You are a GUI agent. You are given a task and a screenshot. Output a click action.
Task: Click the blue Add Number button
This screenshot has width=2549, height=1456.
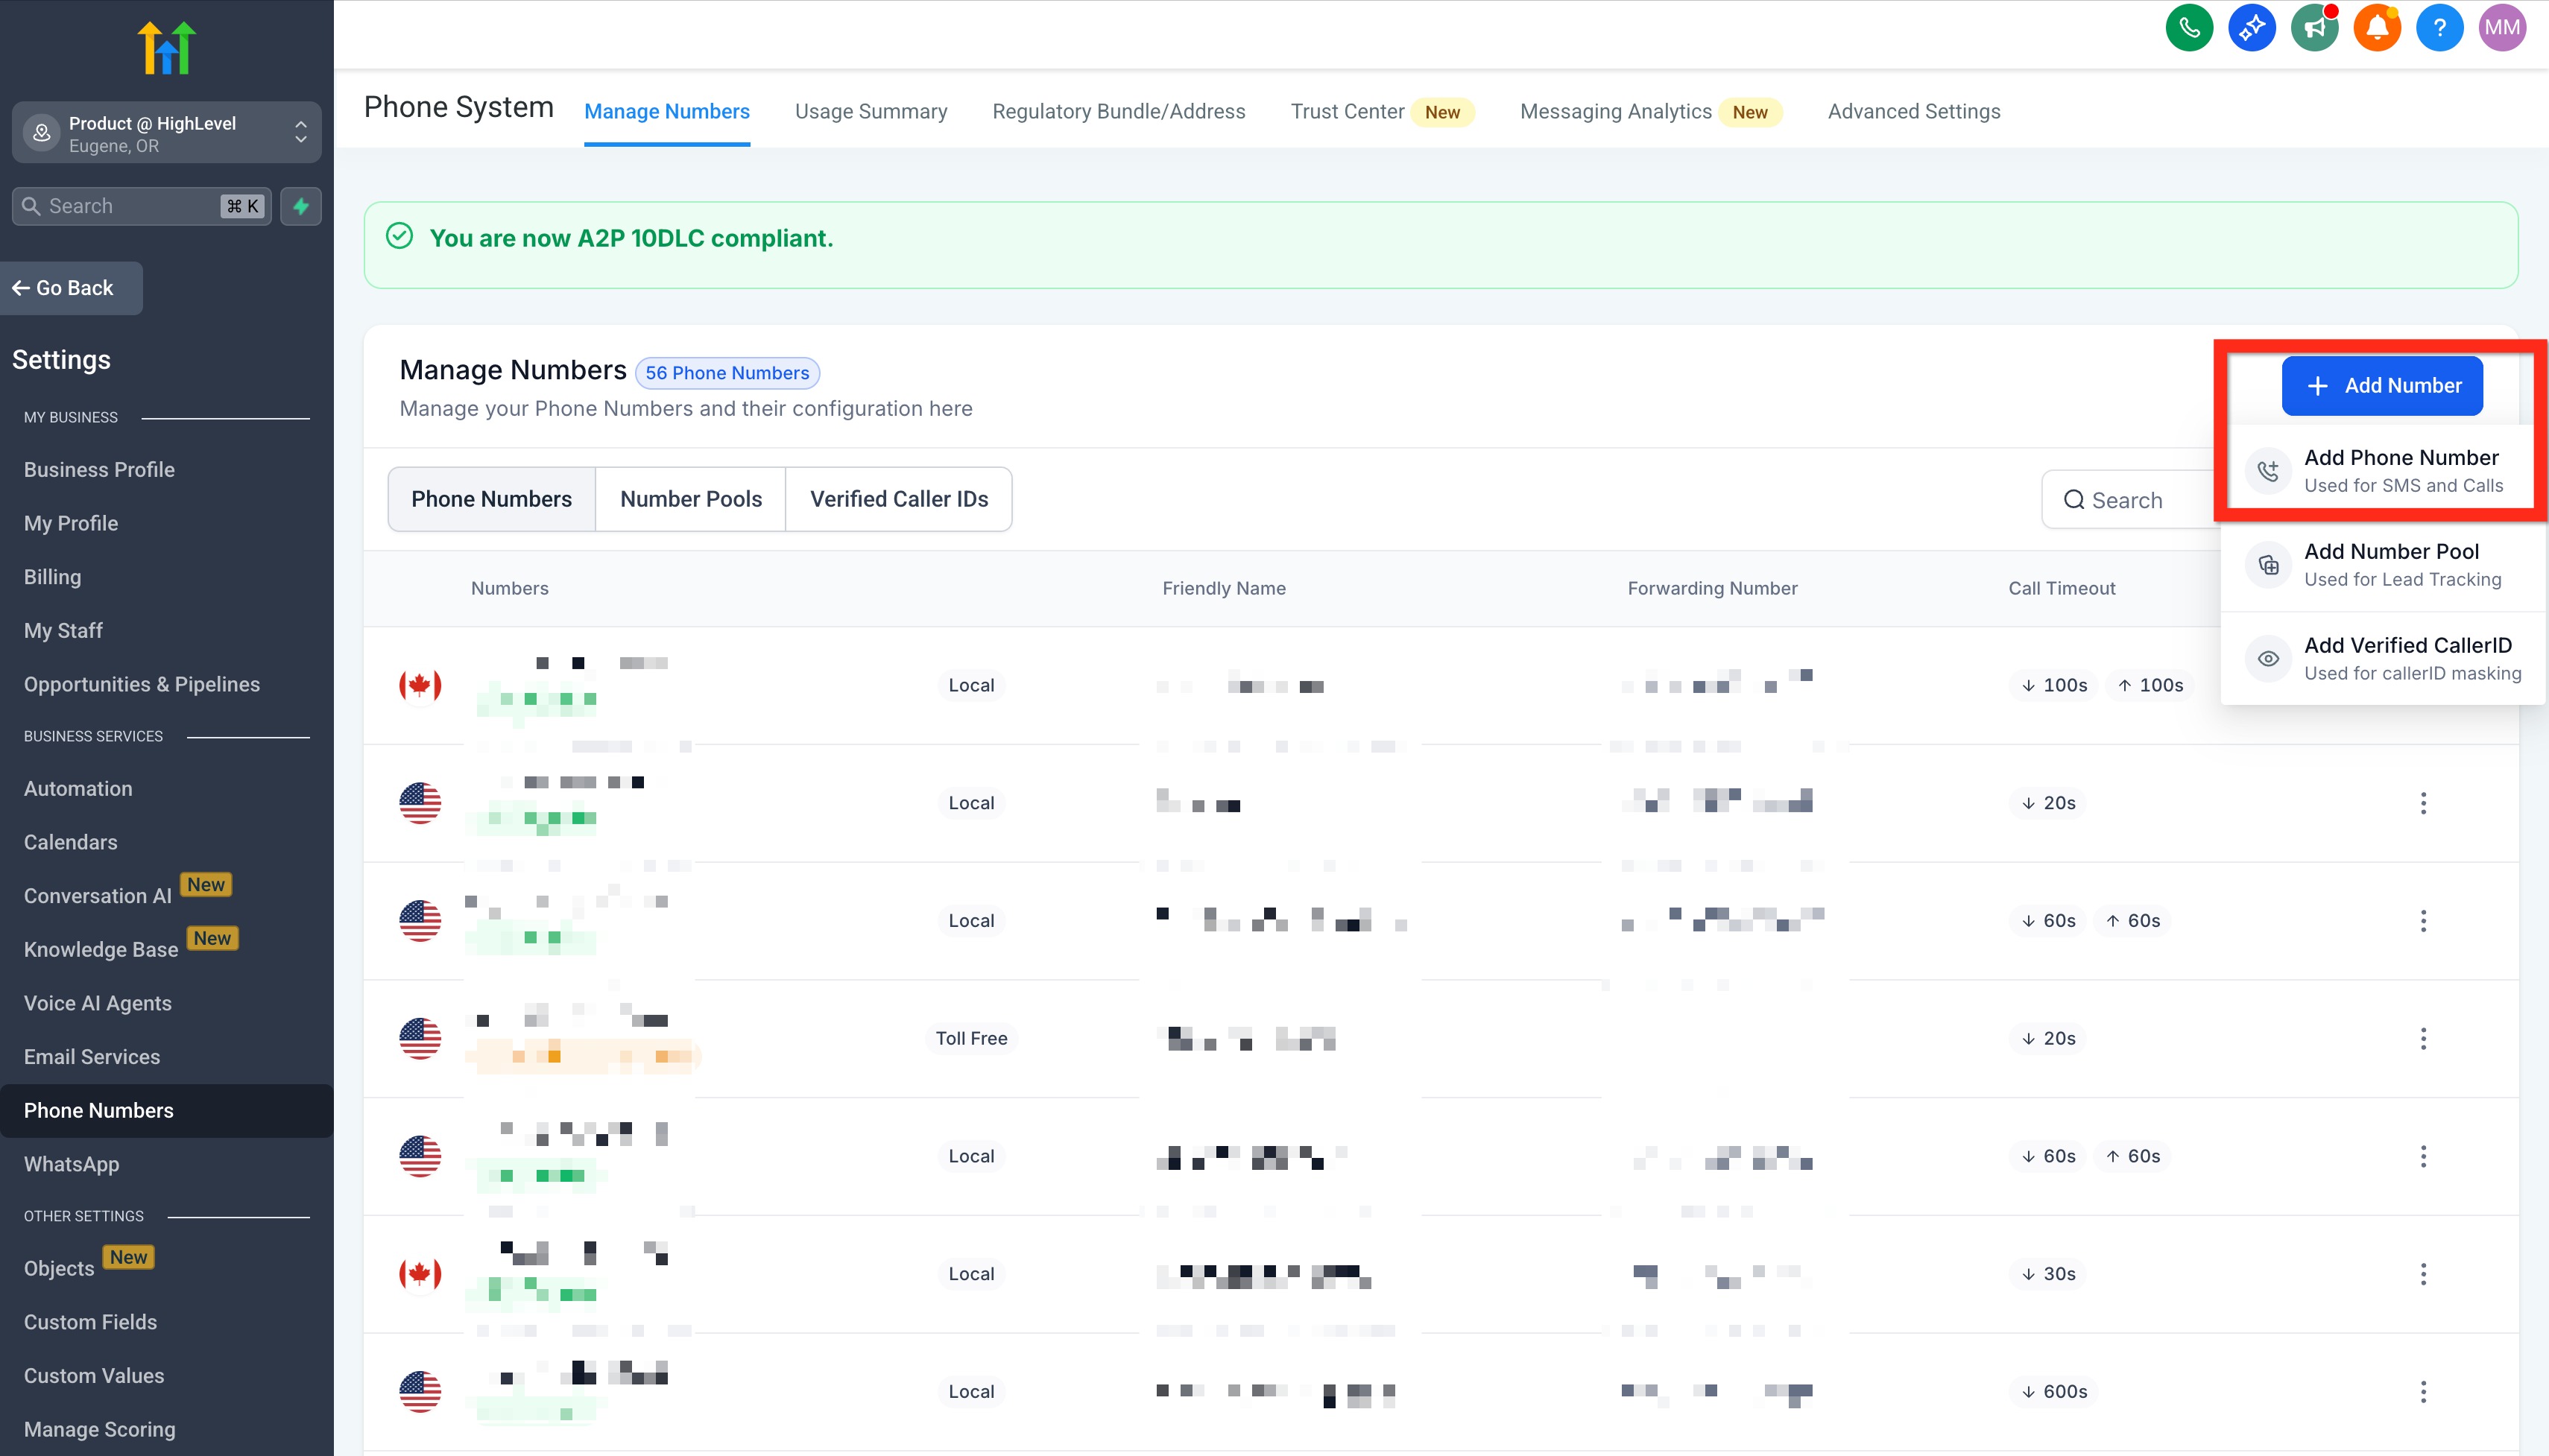point(2381,386)
